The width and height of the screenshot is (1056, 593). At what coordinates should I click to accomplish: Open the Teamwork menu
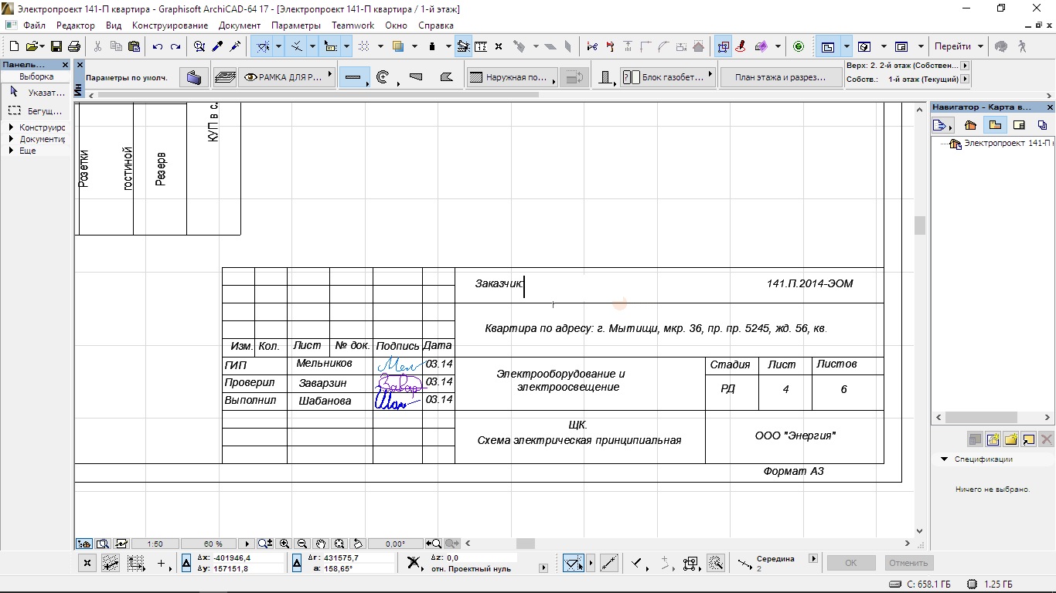point(353,25)
